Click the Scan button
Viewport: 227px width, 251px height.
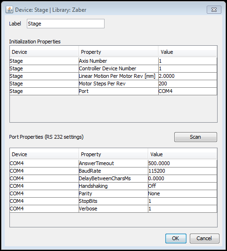[195, 137]
